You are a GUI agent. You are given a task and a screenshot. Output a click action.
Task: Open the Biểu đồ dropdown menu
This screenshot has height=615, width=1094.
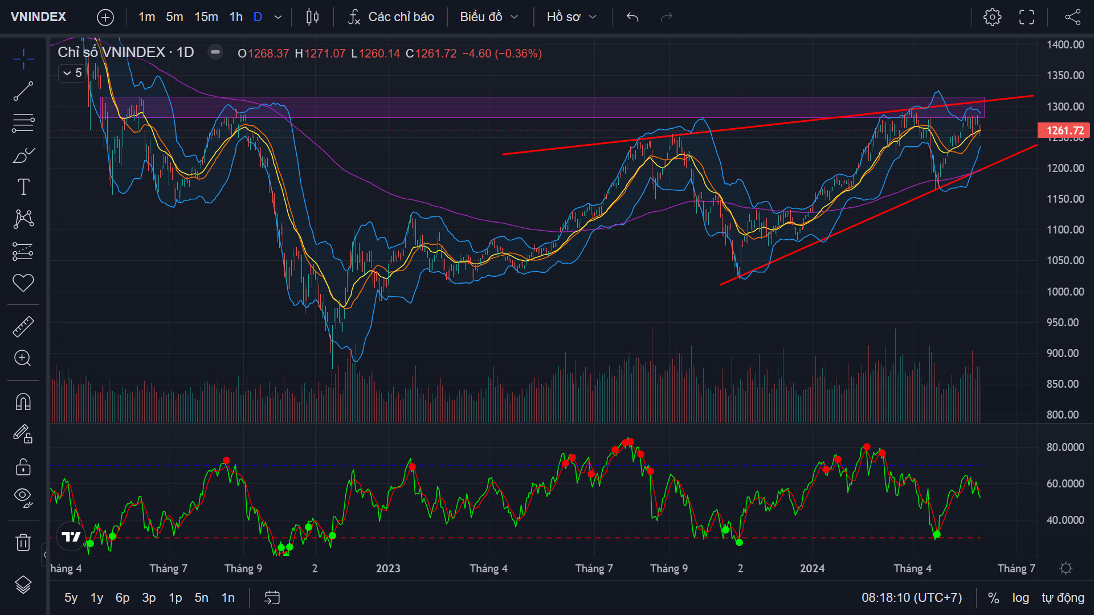489,17
